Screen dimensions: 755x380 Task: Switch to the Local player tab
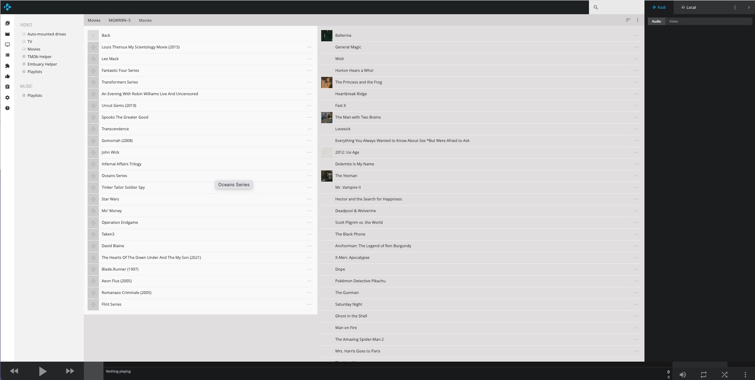(689, 8)
